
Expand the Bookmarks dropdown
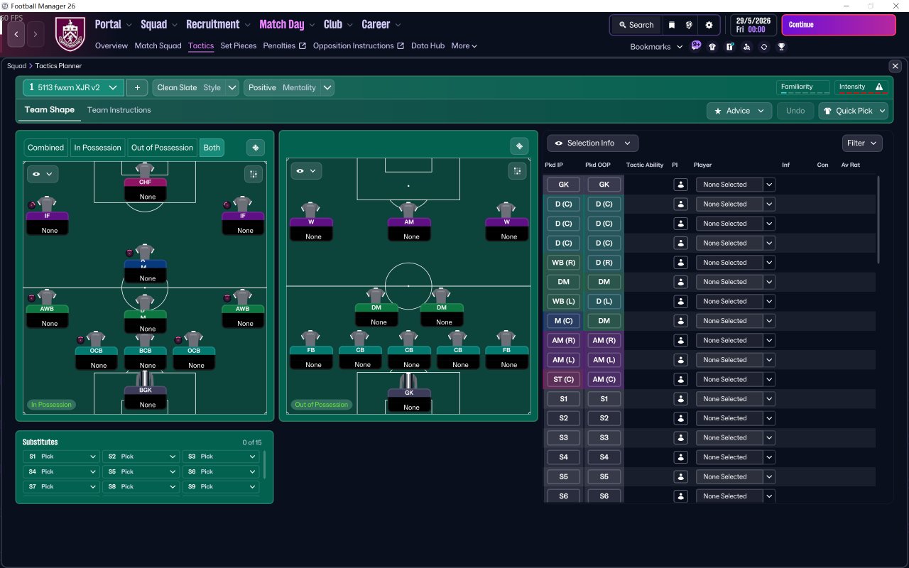point(656,47)
